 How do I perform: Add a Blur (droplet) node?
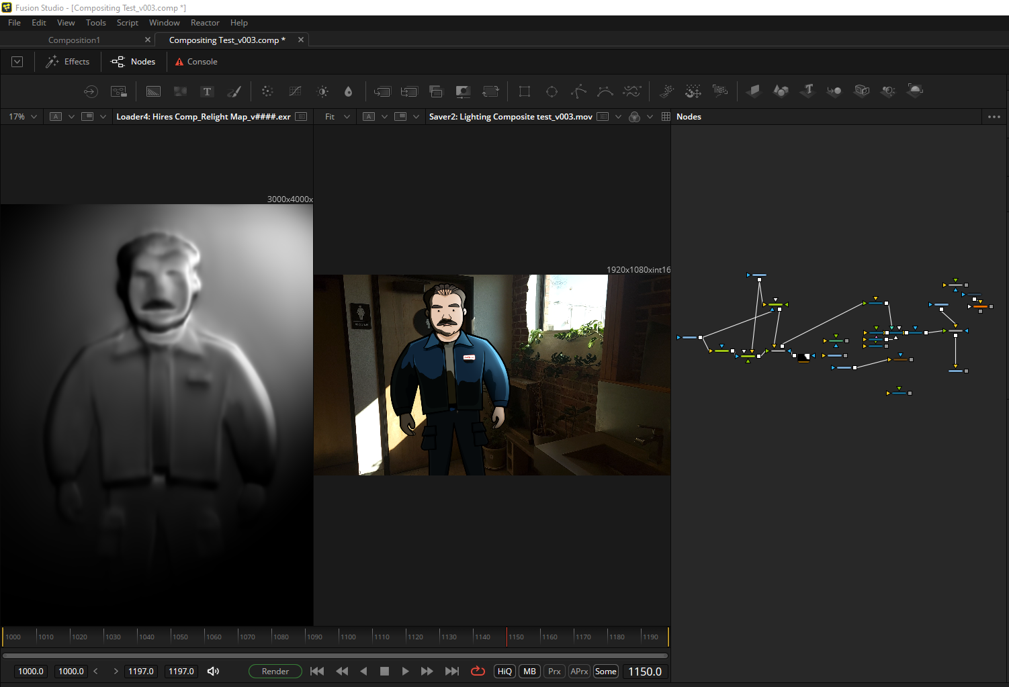[348, 91]
